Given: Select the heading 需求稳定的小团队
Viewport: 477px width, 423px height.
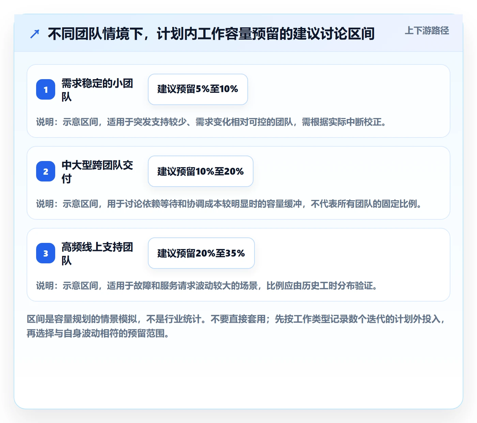Looking at the screenshot, I should point(97,90).
